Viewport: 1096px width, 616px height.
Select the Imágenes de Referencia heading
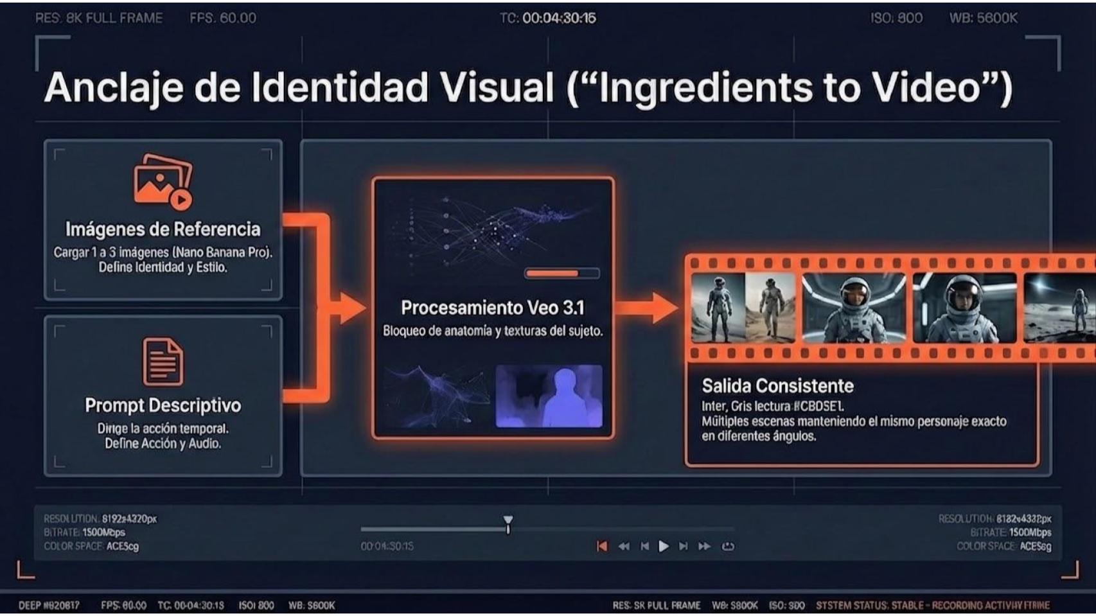click(x=163, y=229)
